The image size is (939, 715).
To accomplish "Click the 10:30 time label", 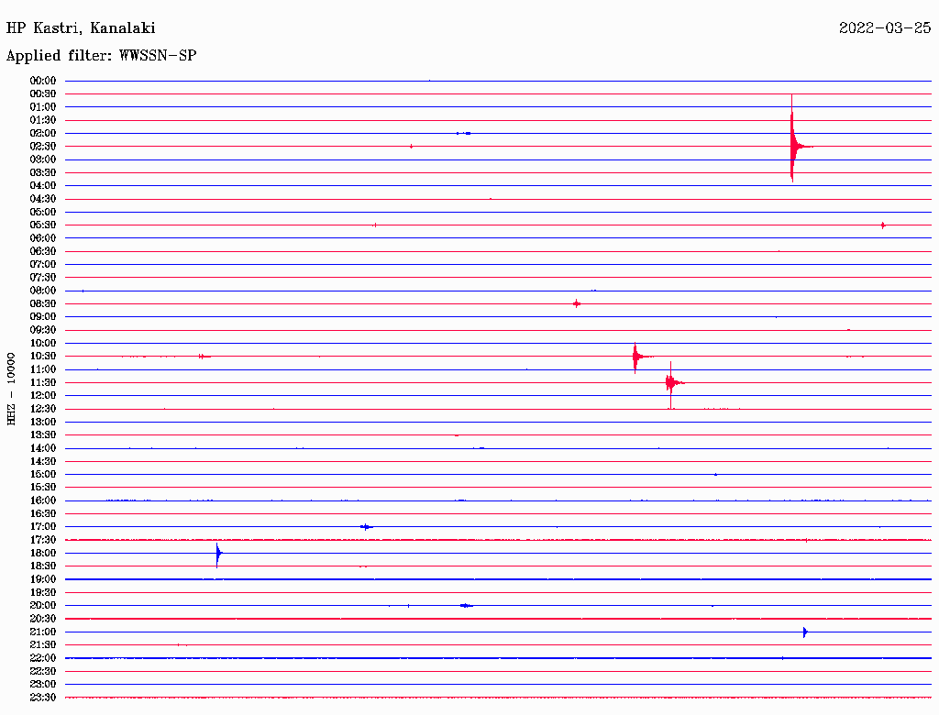I will pyautogui.click(x=43, y=357).
